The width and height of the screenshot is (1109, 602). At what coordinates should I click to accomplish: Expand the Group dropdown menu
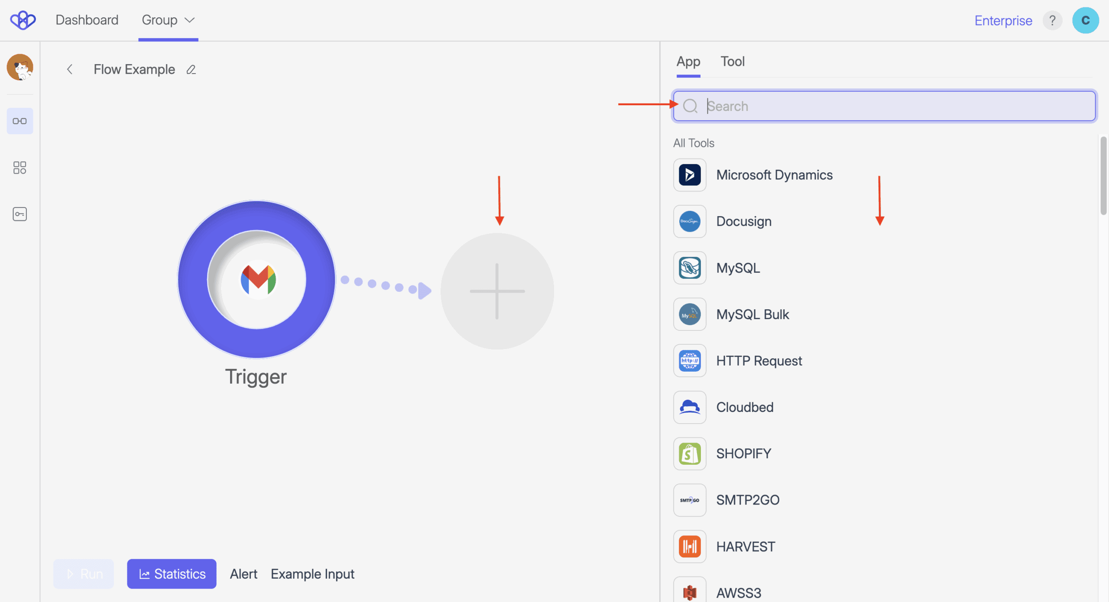pos(168,20)
